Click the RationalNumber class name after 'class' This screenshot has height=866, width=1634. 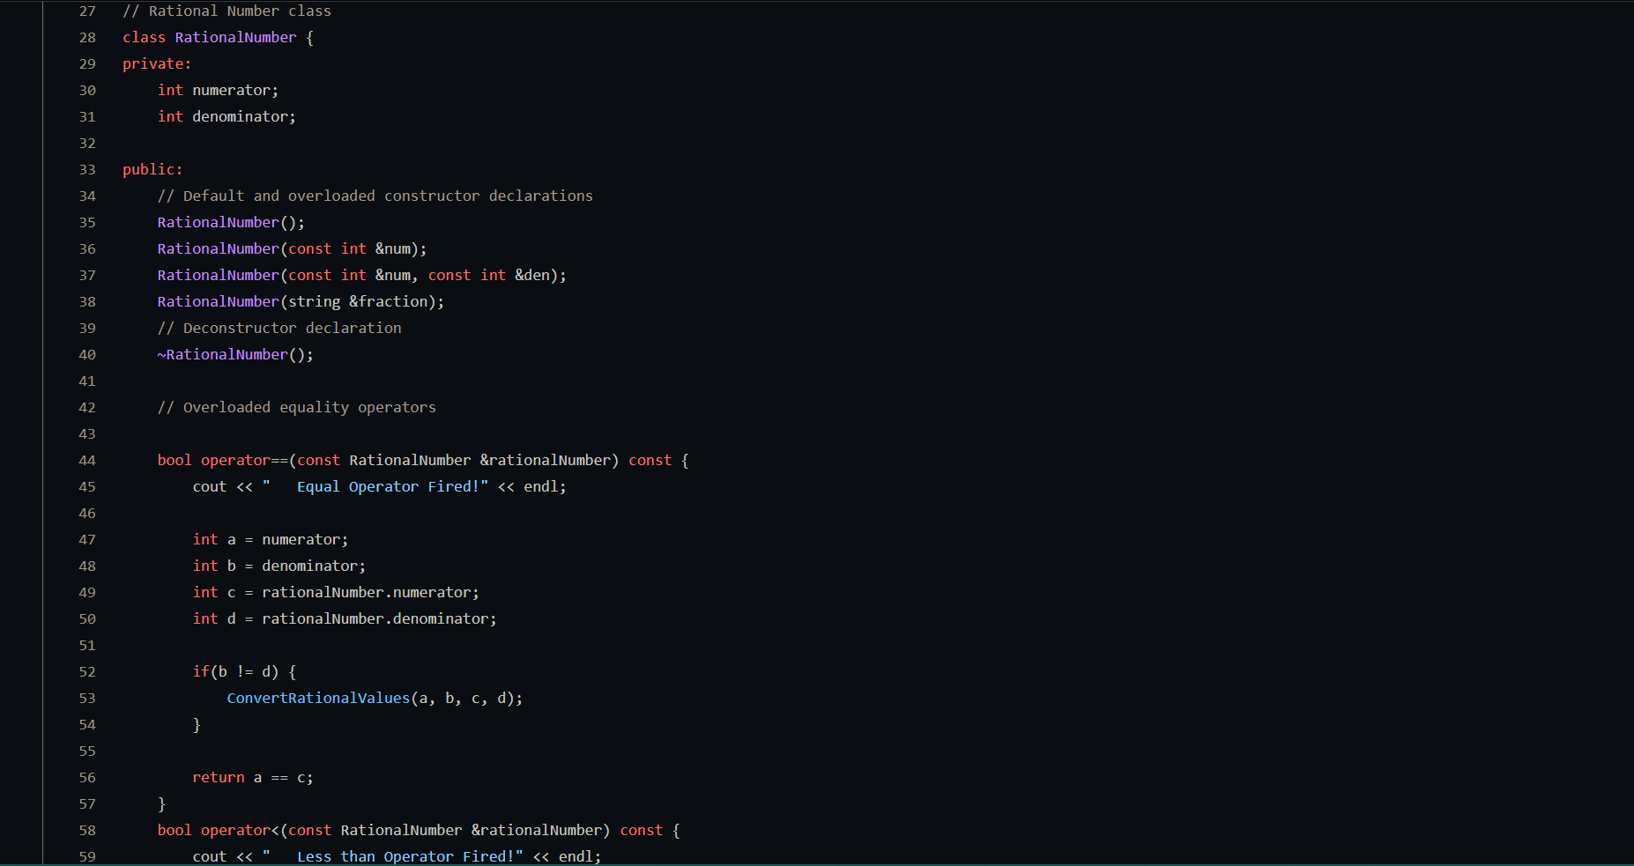pyautogui.click(x=235, y=37)
